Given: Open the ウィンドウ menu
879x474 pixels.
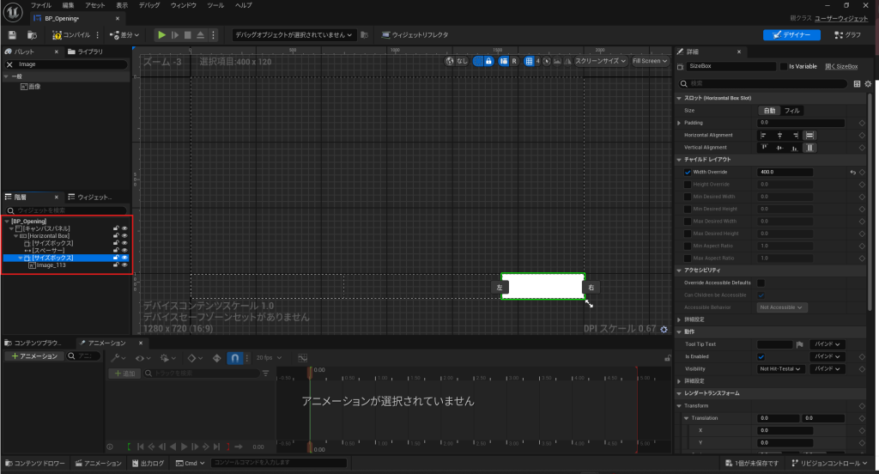Looking at the screenshot, I should coord(183,5).
